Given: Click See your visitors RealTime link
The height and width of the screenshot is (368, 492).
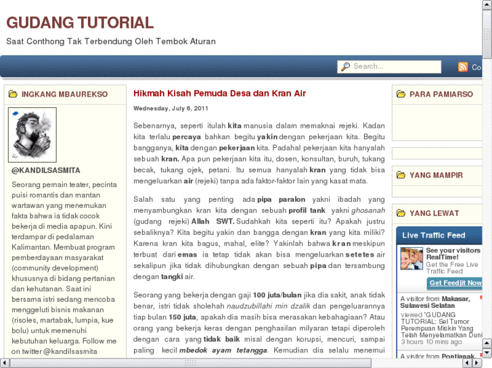Looking at the screenshot, I should 453,254.
